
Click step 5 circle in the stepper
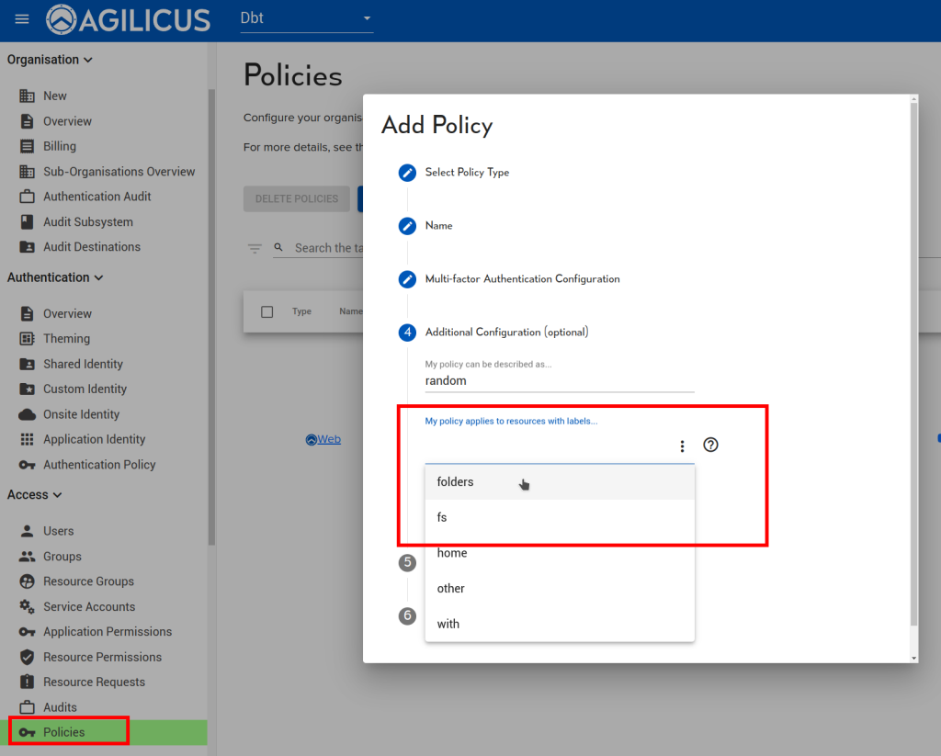click(407, 563)
